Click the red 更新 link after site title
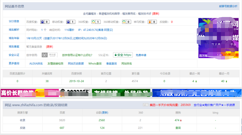Image resolution: width=242 pixels, height=135 pixels. [156, 14]
